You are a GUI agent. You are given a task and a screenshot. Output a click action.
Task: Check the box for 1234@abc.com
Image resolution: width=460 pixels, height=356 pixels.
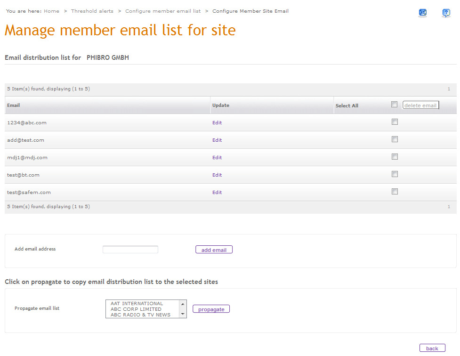tap(395, 122)
